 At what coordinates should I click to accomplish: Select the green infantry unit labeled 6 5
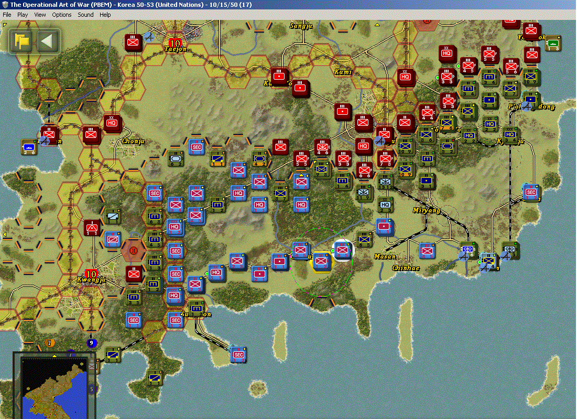tap(364, 239)
